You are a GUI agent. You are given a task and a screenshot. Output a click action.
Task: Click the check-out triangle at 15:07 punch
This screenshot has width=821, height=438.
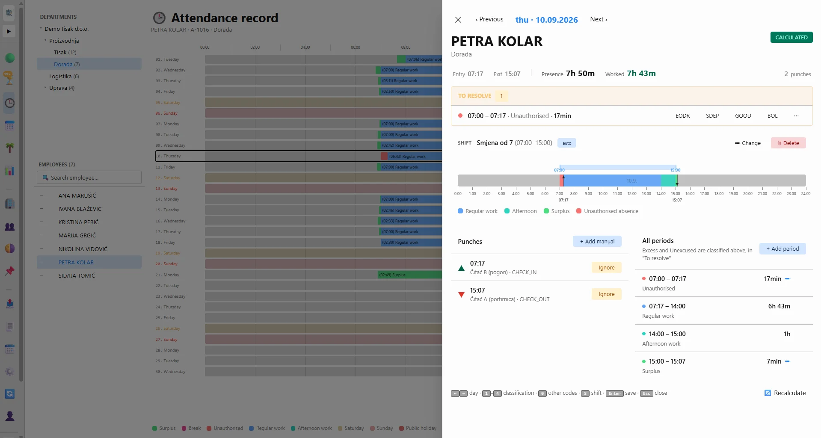click(x=461, y=295)
